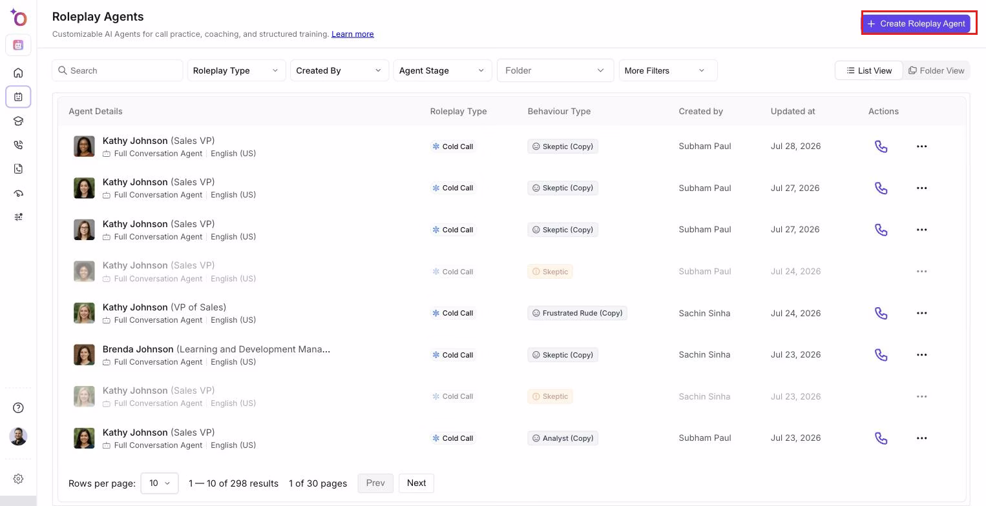986x506 pixels.
Task: Switch to List View
Action: (x=868, y=70)
